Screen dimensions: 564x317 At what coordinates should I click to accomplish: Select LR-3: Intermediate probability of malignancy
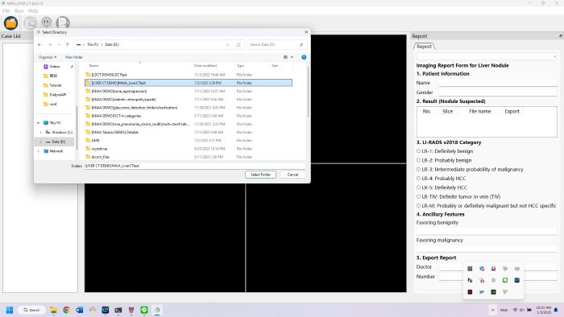tap(470, 170)
